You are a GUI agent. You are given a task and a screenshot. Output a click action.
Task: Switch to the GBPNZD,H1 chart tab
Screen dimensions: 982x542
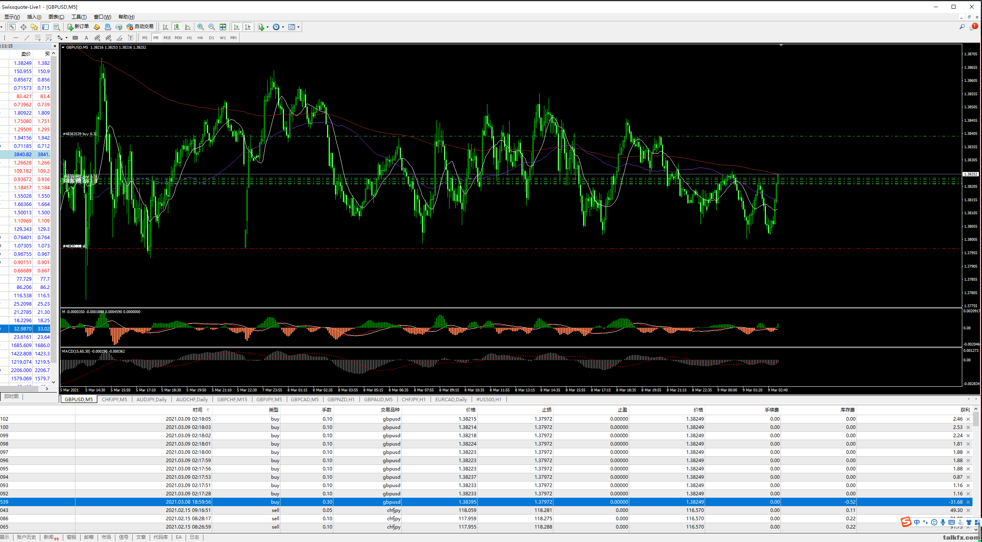(x=341, y=399)
